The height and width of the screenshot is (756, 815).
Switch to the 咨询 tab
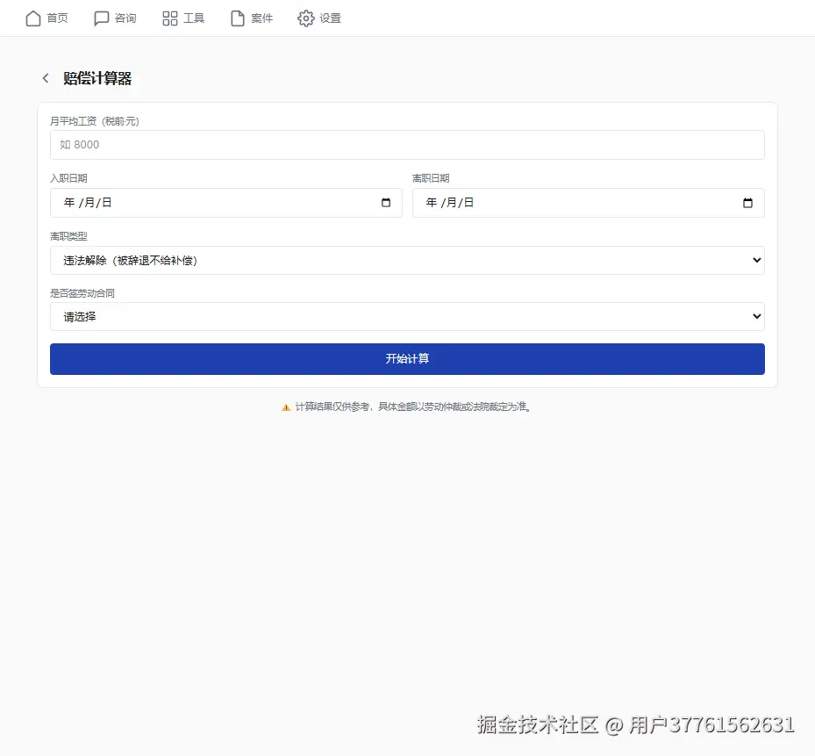[x=115, y=18]
